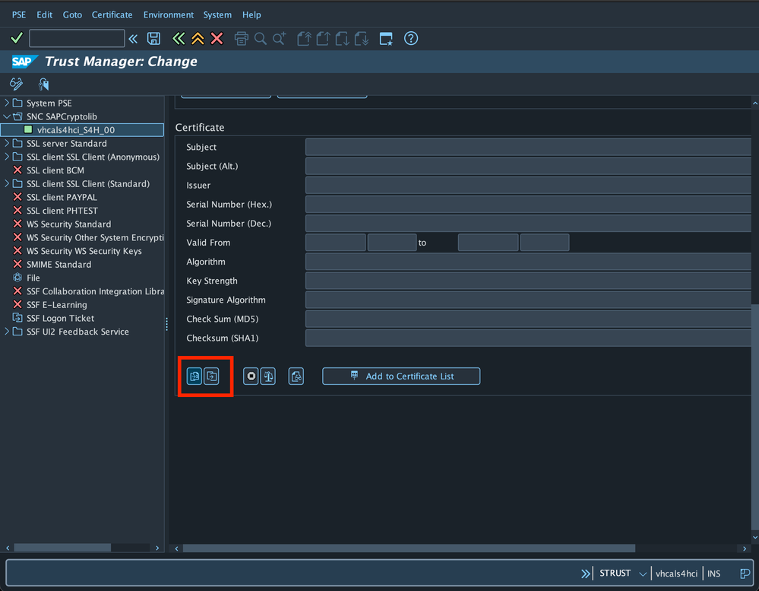Image resolution: width=759 pixels, height=591 pixels.
Task: Click the Issuer certificate field
Action: pos(528,185)
